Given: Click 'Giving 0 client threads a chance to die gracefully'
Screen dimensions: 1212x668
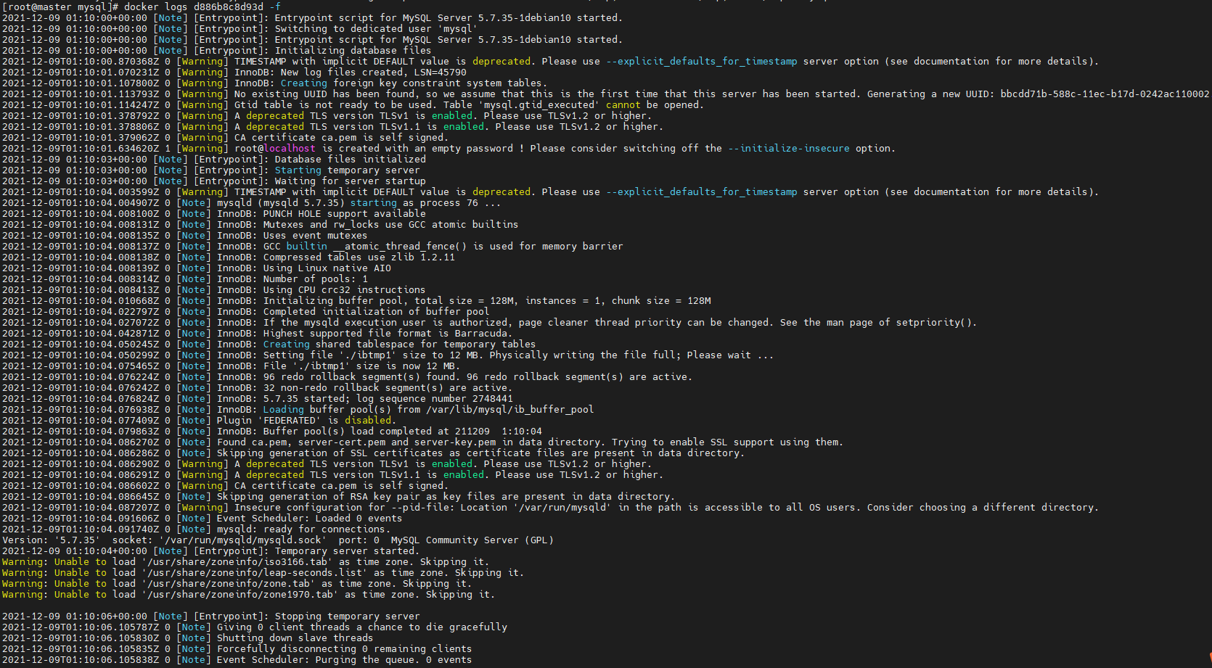Looking at the screenshot, I should click(x=362, y=627).
